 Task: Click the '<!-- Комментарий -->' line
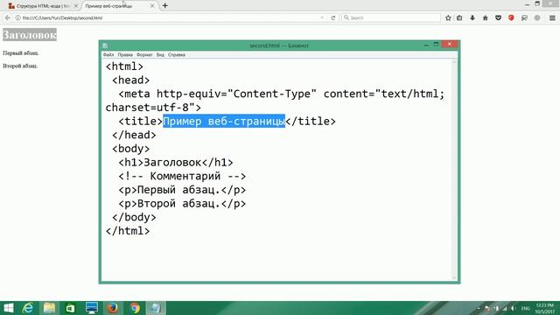point(182,176)
